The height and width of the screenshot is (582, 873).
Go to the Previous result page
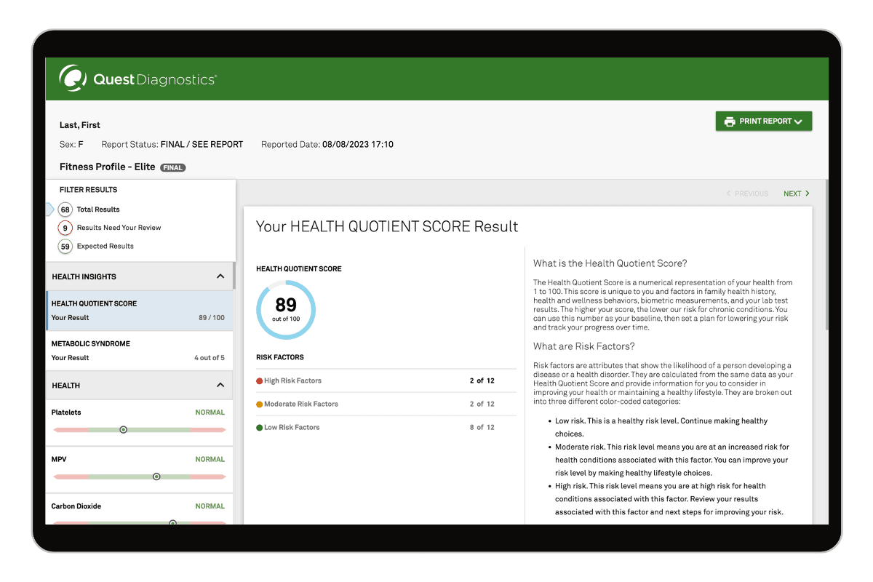point(747,194)
